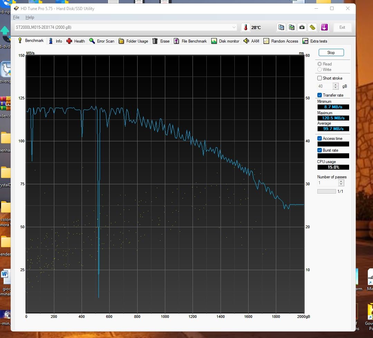Image resolution: width=373 pixels, height=338 pixels.
Task: Click the Average value 99.7 MB/s
Action: click(333, 129)
